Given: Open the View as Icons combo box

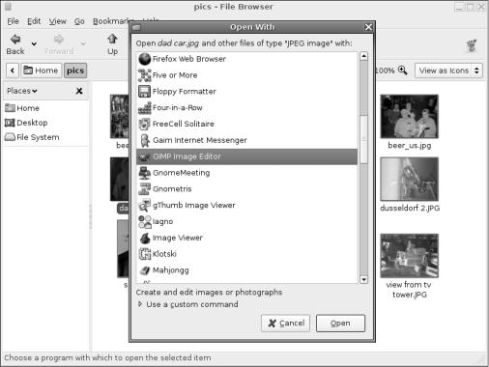Looking at the screenshot, I should pyautogui.click(x=448, y=71).
